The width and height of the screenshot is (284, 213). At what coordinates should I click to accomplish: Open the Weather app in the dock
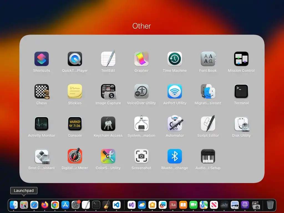[142, 205]
